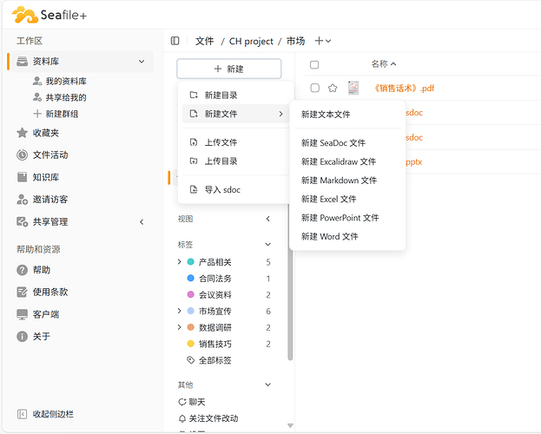Open the plus dropdown after 市场

pos(323,41)
